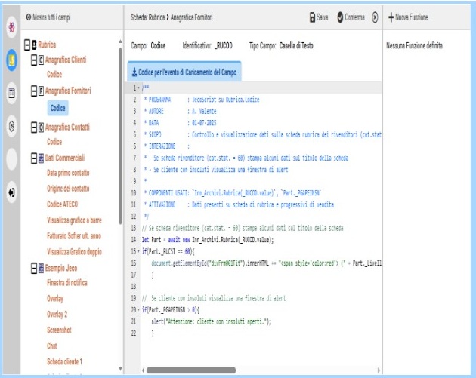Collapse the Esempio Jeco node
The width and height of the screenshot is (476, 378).
pyautogui.click(x=33, y=268)
